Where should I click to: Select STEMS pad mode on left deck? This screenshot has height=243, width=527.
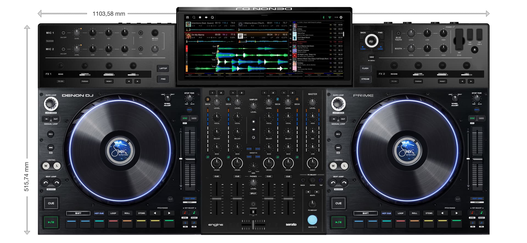pyautogui.click(x=142, y=213)
